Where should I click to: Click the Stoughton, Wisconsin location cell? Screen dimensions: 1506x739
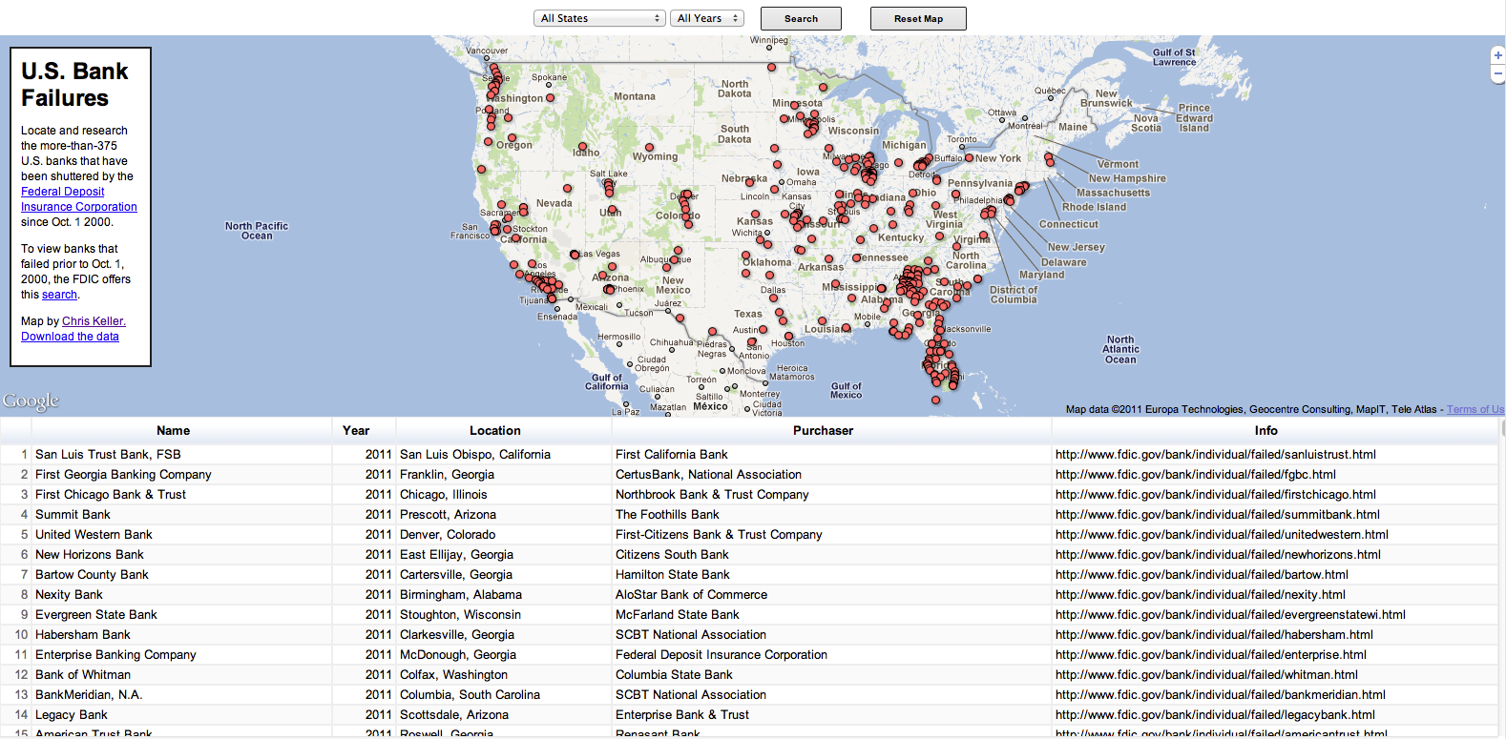[x=460, y=615]
